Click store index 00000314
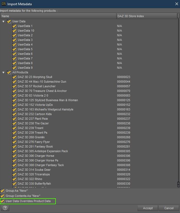 (x=124, y=170)
